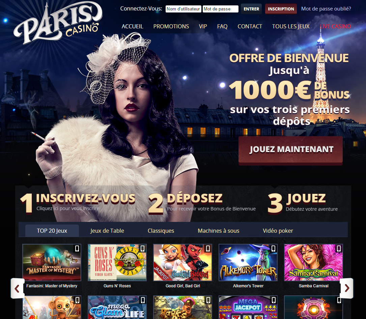Focus the Mot de passe field
This screenshot has height=319, width=366.
221,9
